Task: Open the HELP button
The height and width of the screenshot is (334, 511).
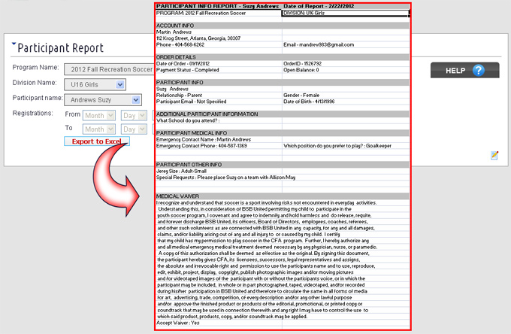Action: click(x=464, y=70)
